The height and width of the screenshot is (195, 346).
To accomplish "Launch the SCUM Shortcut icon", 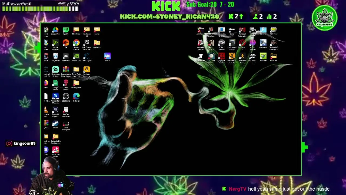I will tap(221, 45).
